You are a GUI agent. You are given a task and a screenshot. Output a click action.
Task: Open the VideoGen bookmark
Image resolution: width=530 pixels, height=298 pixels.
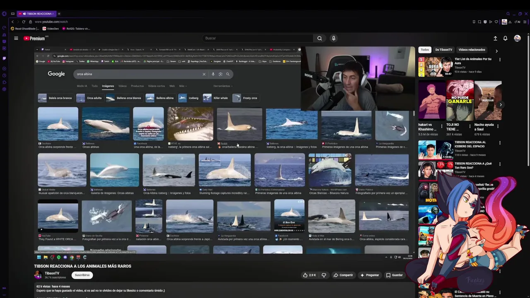tap(51, 29)
